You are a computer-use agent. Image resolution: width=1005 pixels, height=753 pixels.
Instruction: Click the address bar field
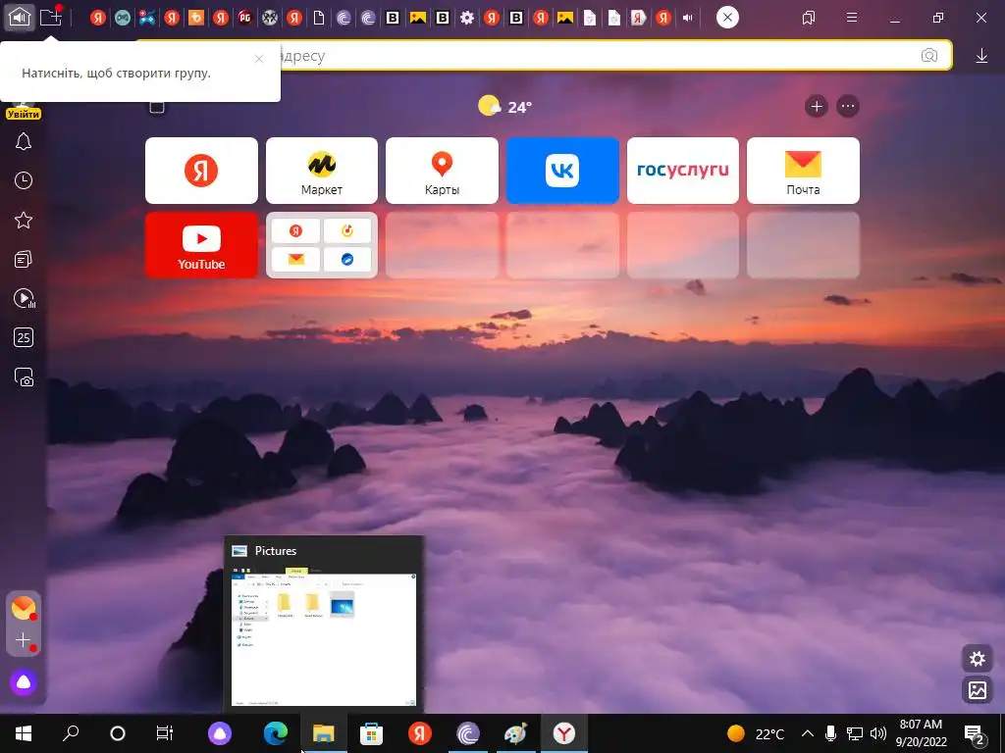point(544,56)
